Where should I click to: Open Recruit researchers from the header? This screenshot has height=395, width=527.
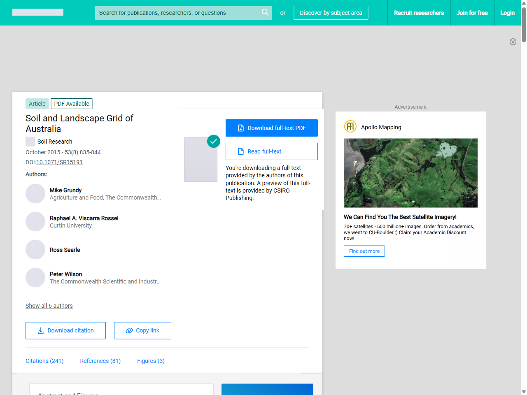click(x=419, y=13)
